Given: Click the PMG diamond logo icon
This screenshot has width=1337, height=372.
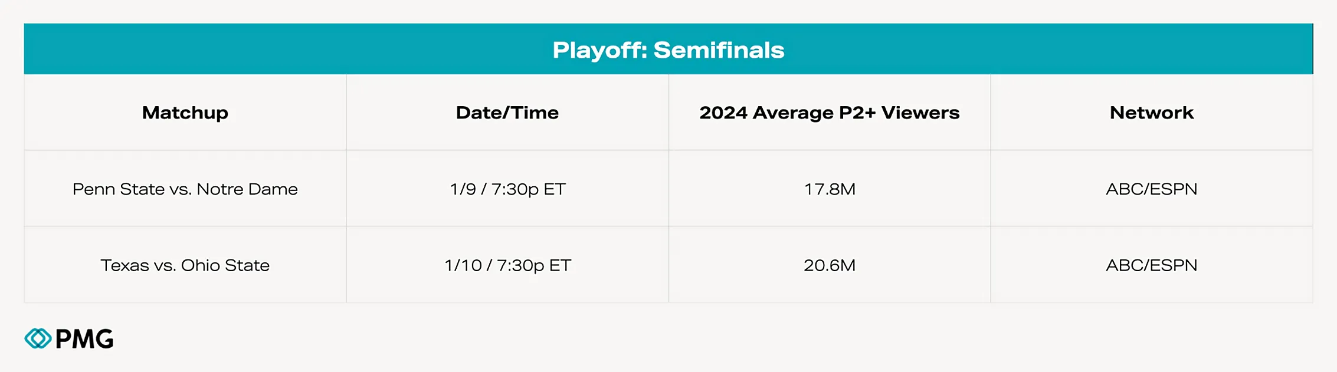Looking at the screenshot, I should pyautogui.click(x=38, y=338).
